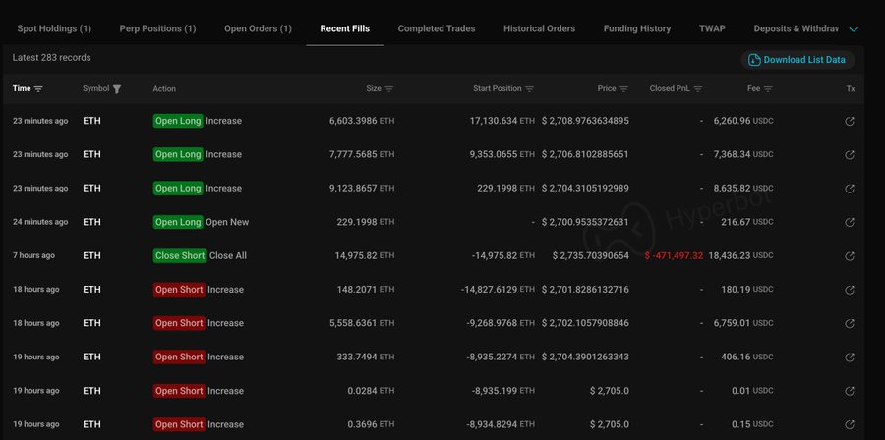The image size is (885, 440).
Task: Click 'Latest 283 records' text
Action: (x=51, y=58)
